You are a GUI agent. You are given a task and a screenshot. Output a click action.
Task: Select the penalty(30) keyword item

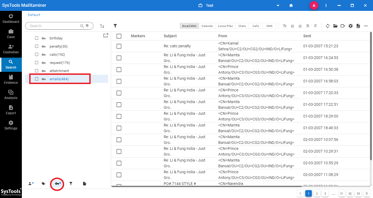pos(58,46)
